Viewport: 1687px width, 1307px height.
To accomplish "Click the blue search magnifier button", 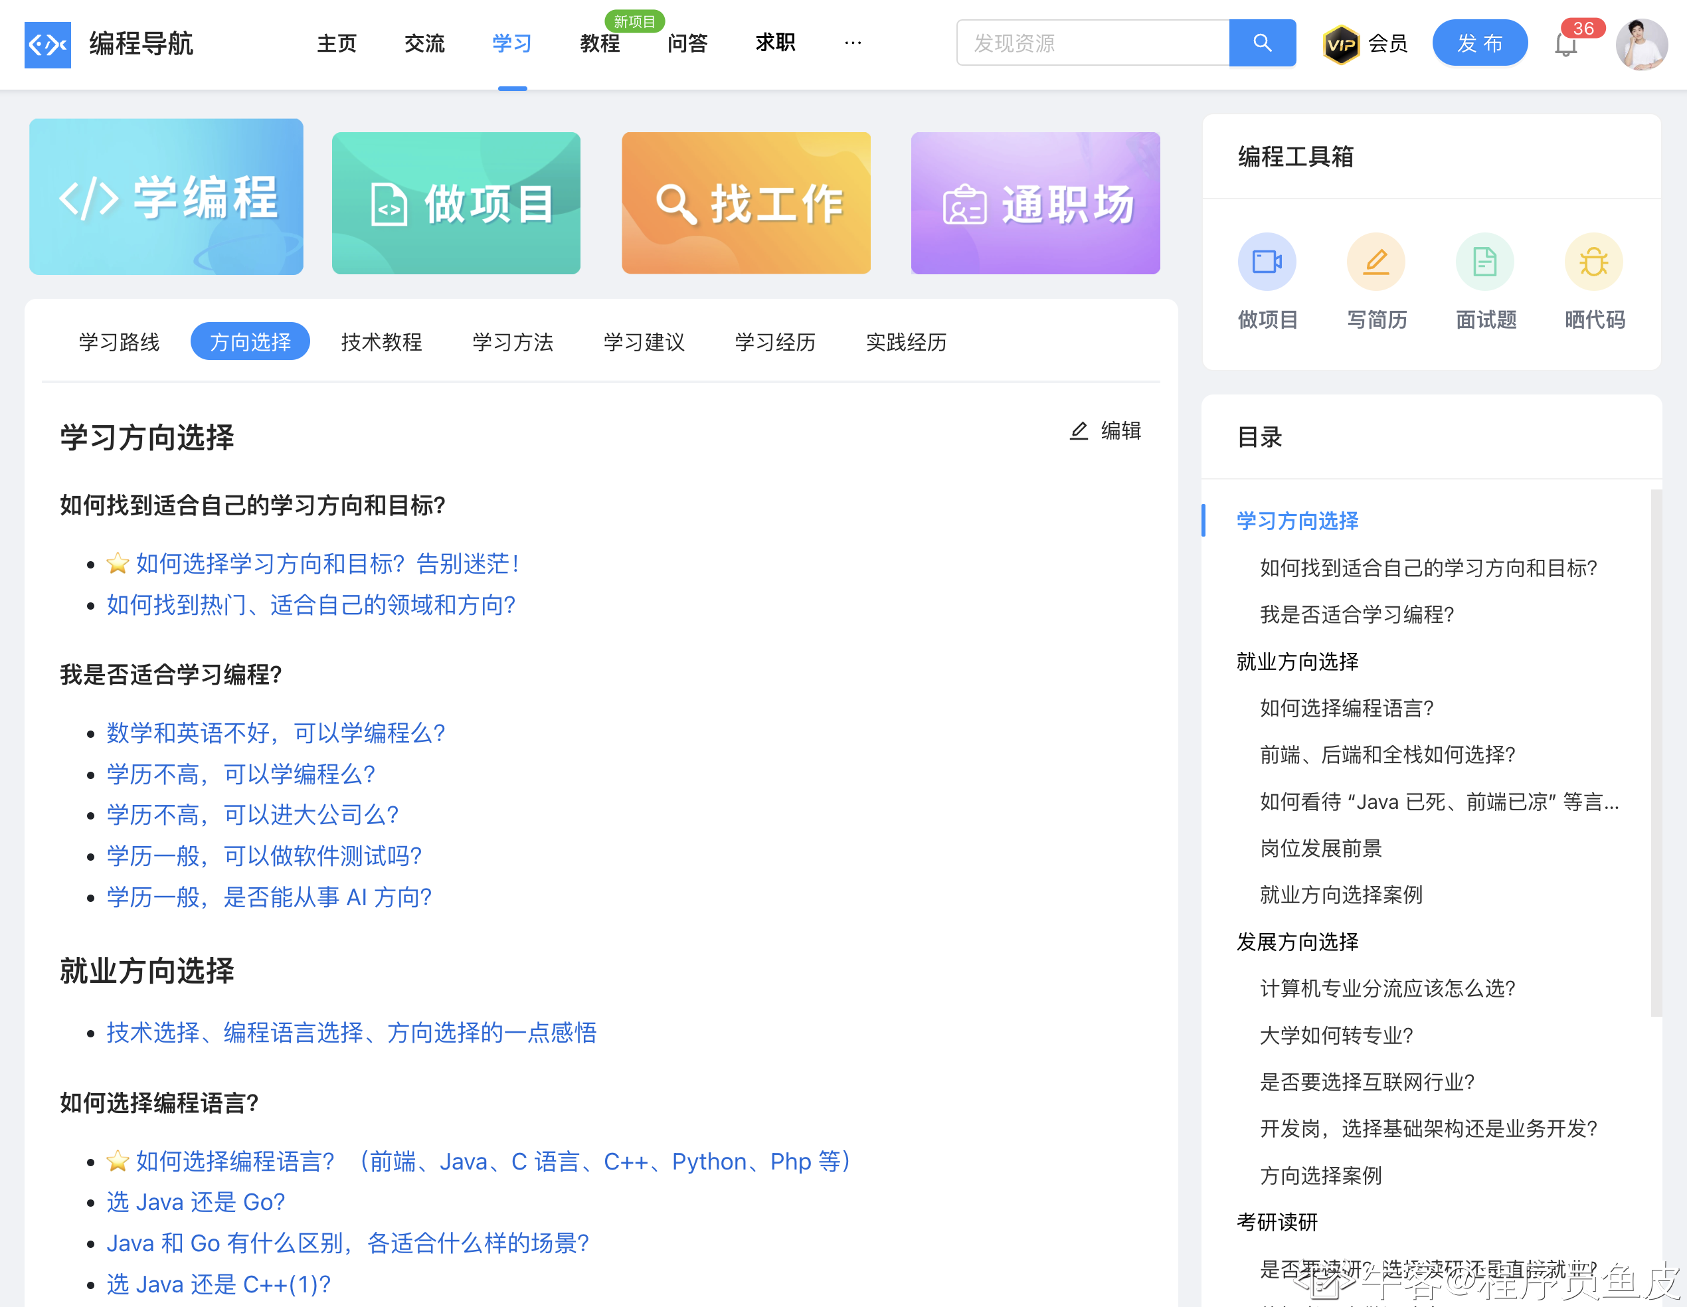I will click(x=1262, y=43).
